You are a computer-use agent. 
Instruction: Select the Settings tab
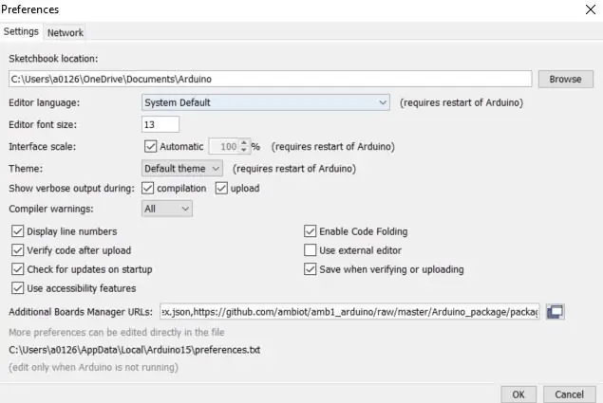pos(21,31)
